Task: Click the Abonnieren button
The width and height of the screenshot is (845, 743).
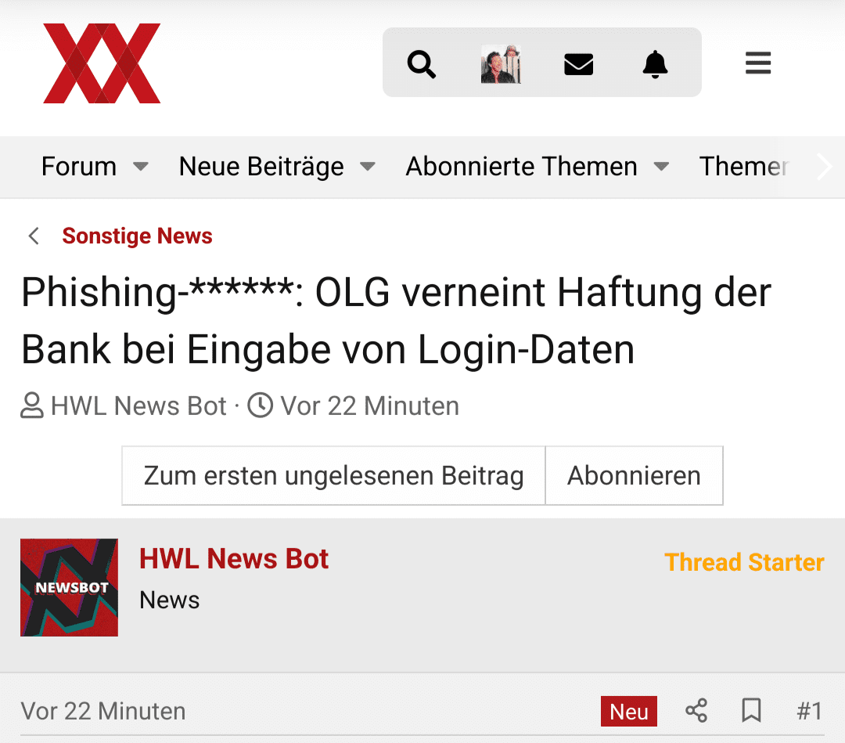Action: click(634, 475)
